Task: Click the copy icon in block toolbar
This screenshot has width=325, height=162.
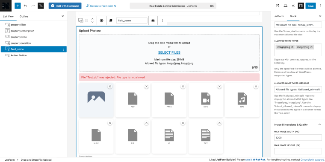Action: (x=111, y=20)
